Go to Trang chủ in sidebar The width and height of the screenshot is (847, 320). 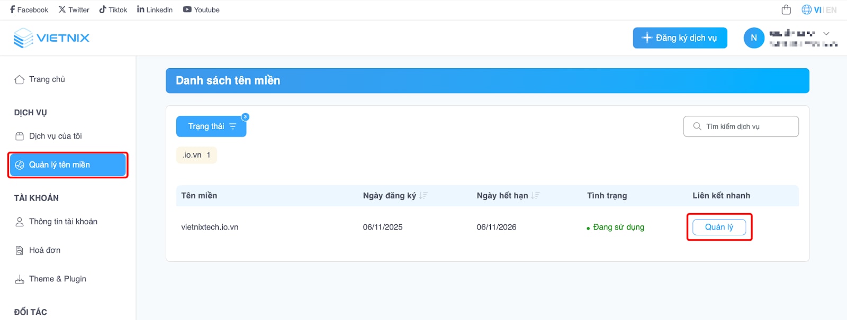tap(47, 79)
